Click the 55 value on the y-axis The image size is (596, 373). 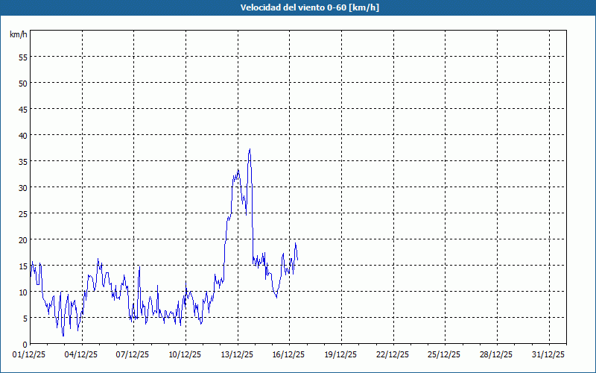pos(22,57)
